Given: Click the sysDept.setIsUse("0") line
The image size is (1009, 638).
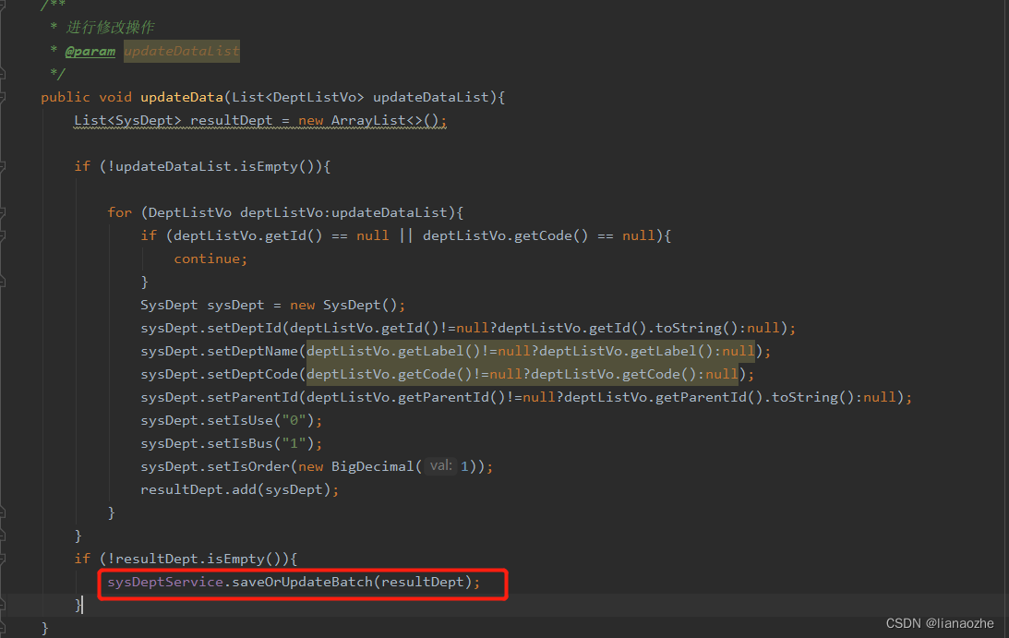Looking at the screenshot, I should click(231, 420).
